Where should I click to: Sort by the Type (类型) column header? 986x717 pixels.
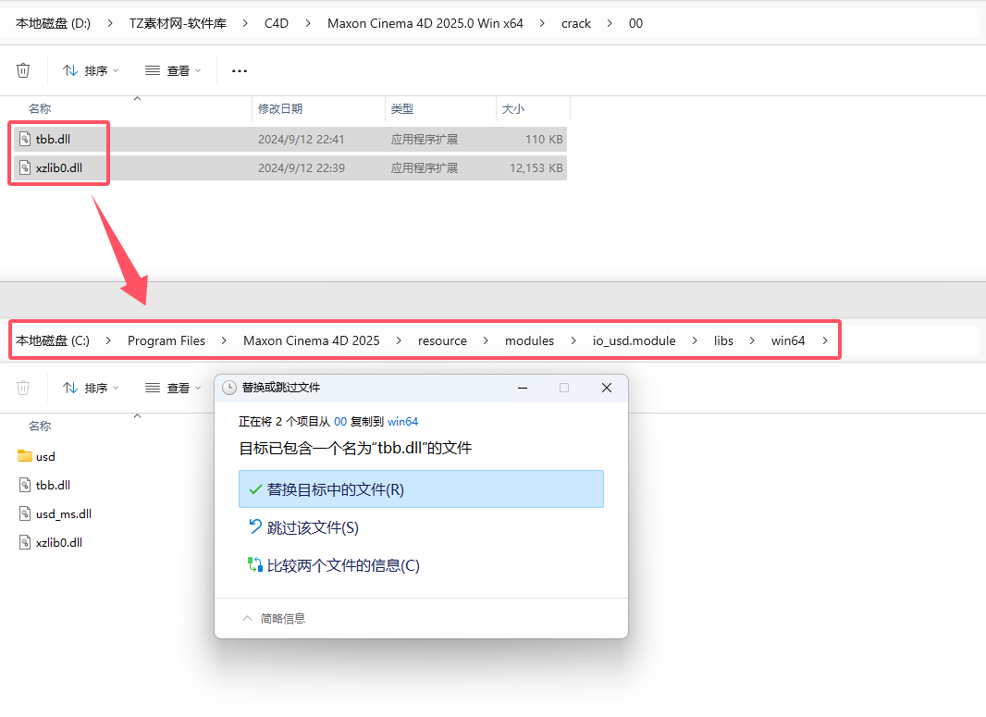(401, 109)
